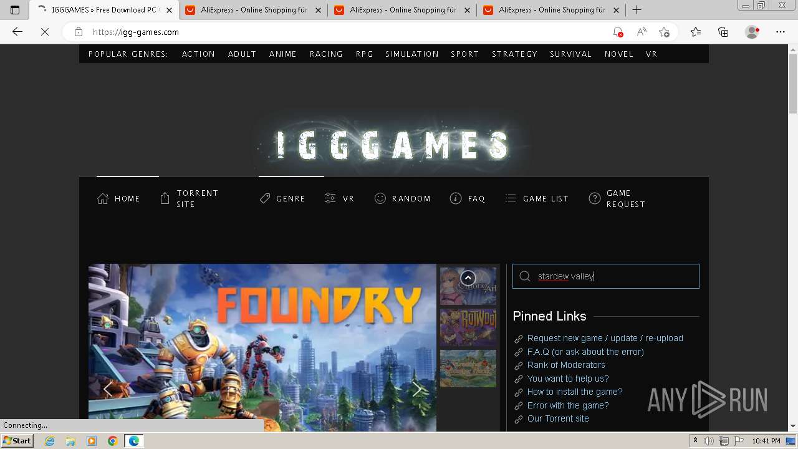Show previous slide in Foundry carousel
798x449 pixels.
108,389
